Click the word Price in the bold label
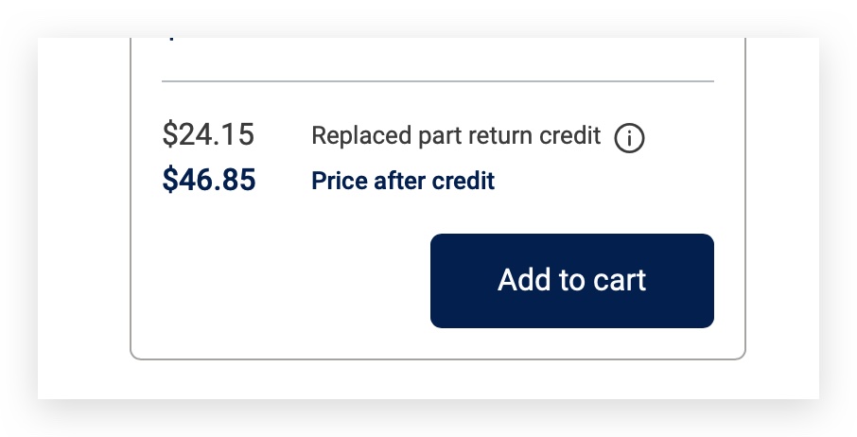857x437 pixels. 340,181
